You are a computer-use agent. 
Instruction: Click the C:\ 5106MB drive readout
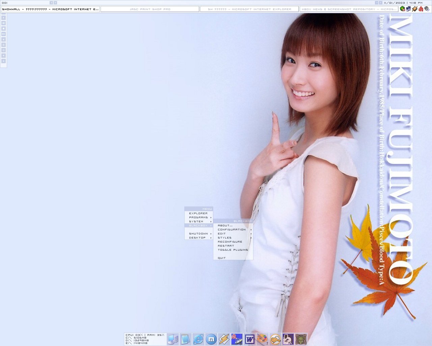136,338
